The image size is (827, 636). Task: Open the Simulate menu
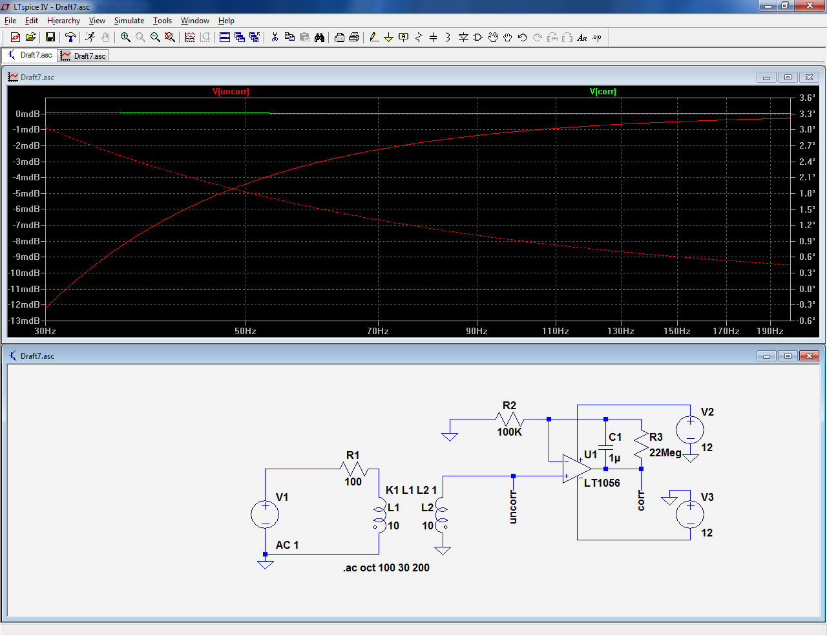tap(129, 21)
